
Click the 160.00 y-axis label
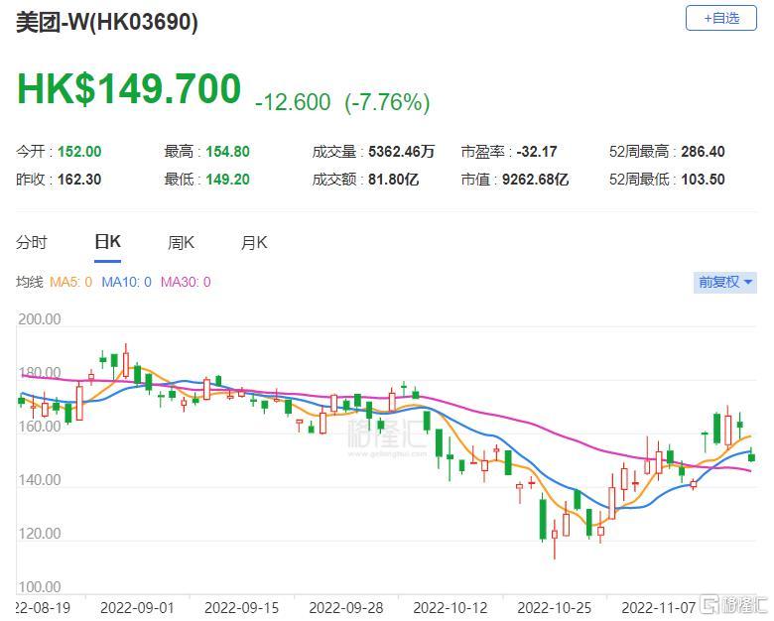click(40, 426)
